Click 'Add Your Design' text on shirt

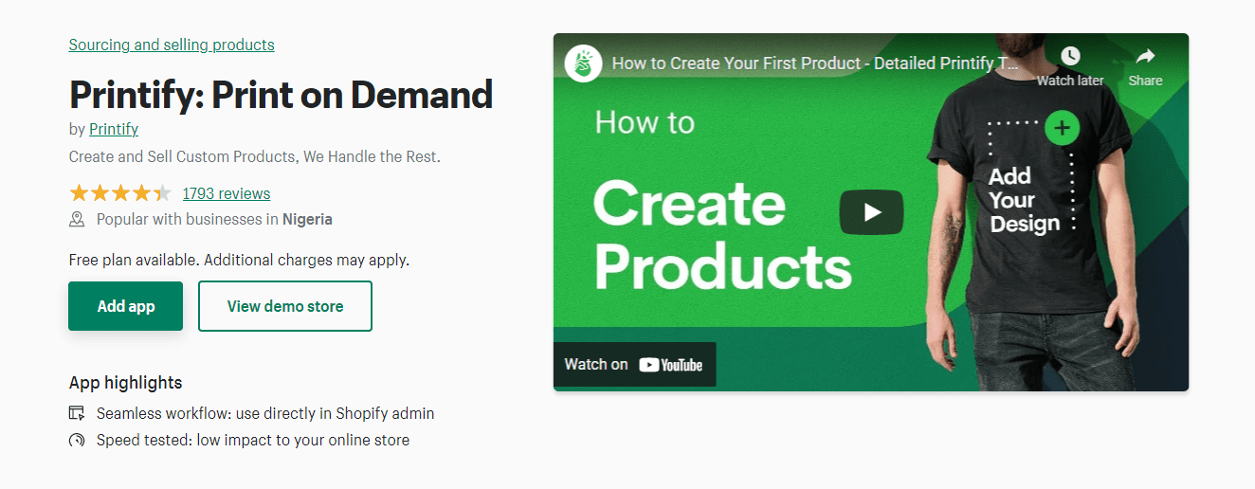tap(1025, 200)
